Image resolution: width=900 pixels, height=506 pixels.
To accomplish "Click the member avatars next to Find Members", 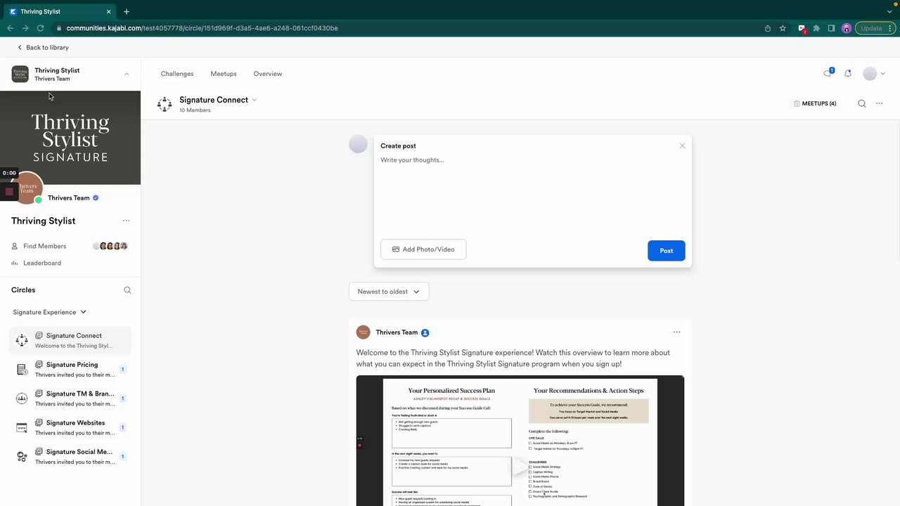I will (x=110, y=246).
